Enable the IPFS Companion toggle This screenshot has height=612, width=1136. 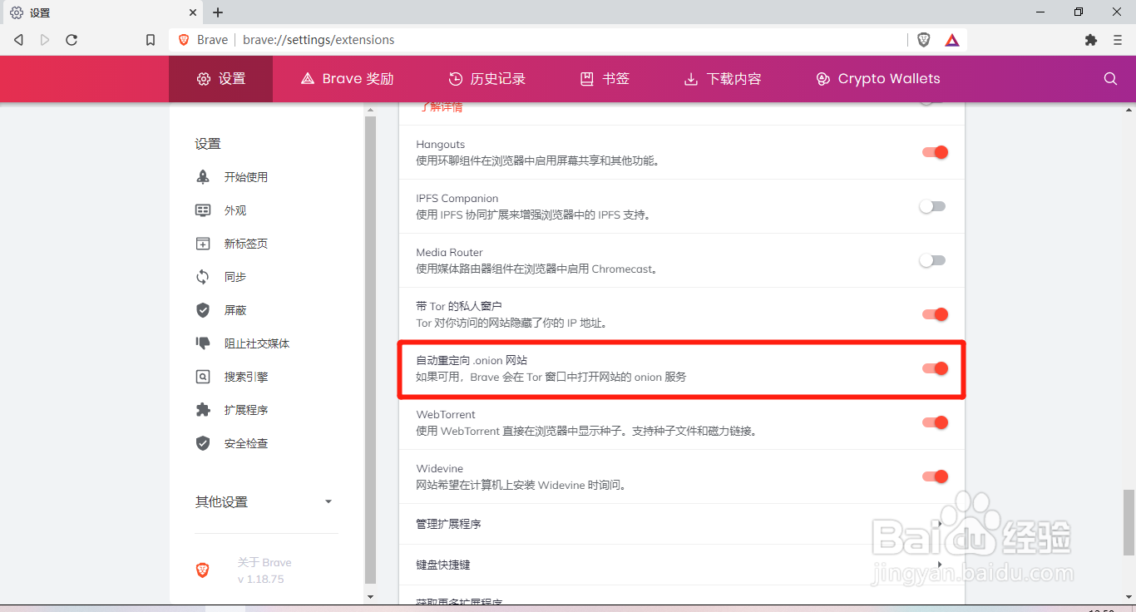pyautogui.click(x=932, y=206)
